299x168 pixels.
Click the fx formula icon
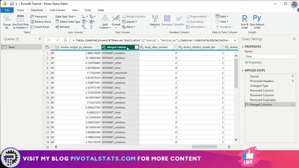[x=65, y=40]
